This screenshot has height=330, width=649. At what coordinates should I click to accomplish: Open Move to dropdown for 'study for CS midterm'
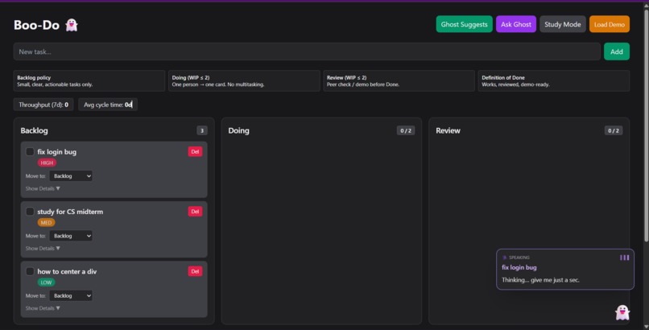pos(71,236)
